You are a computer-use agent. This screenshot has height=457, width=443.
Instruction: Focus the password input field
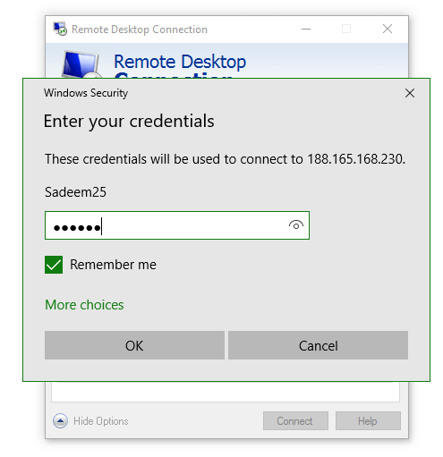pos(177,225)
